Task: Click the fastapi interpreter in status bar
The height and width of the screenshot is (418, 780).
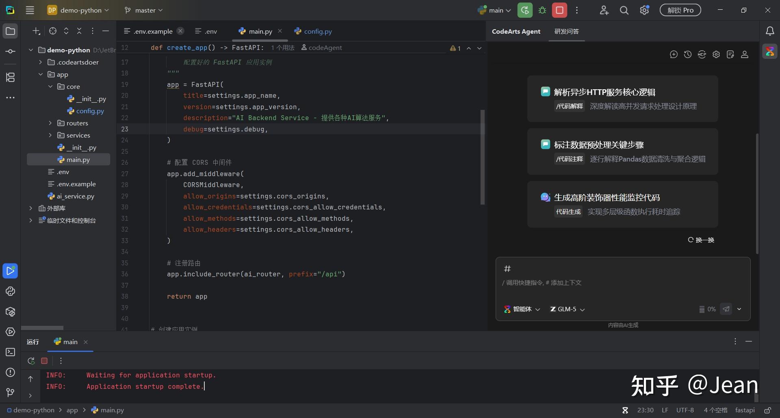Action: point(745,410)
